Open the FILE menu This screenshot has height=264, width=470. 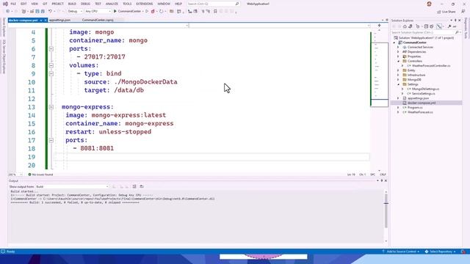[13, 4]
